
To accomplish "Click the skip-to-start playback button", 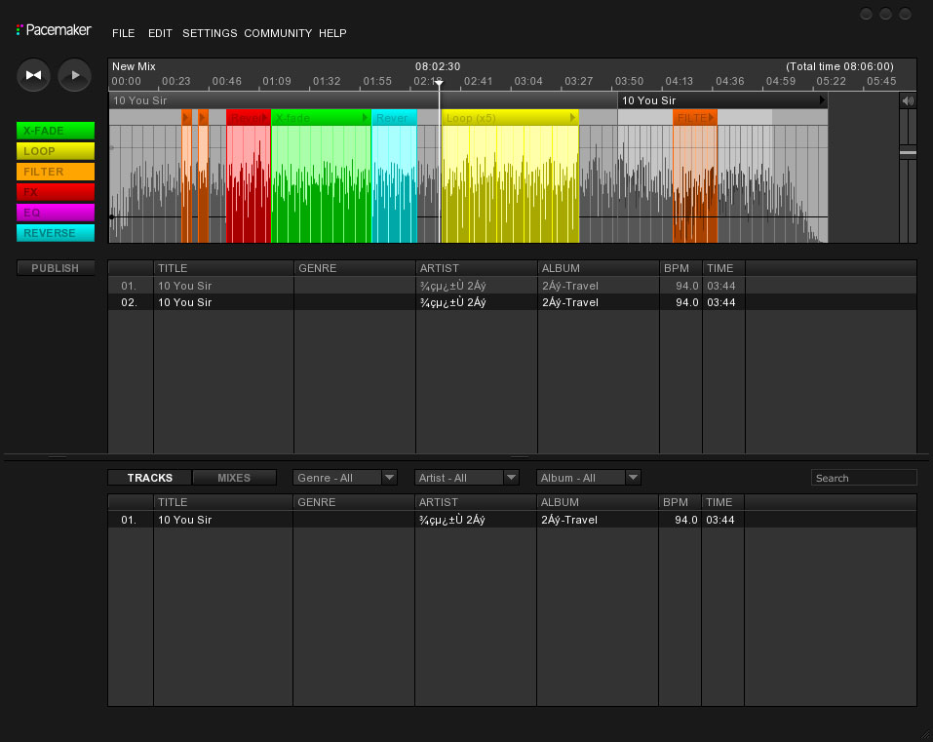I will (x=33, y=75).
